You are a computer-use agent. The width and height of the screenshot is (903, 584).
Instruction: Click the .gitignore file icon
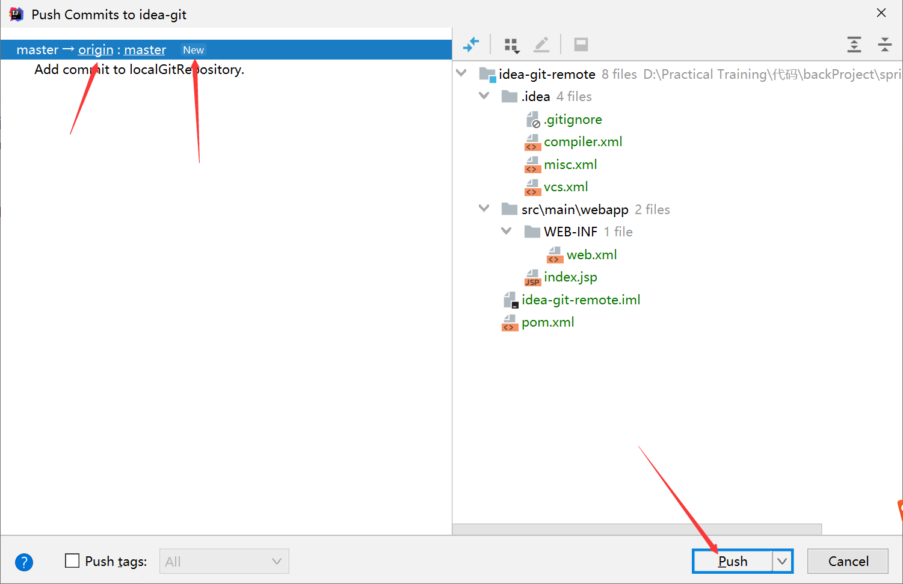tap(533, 120)
